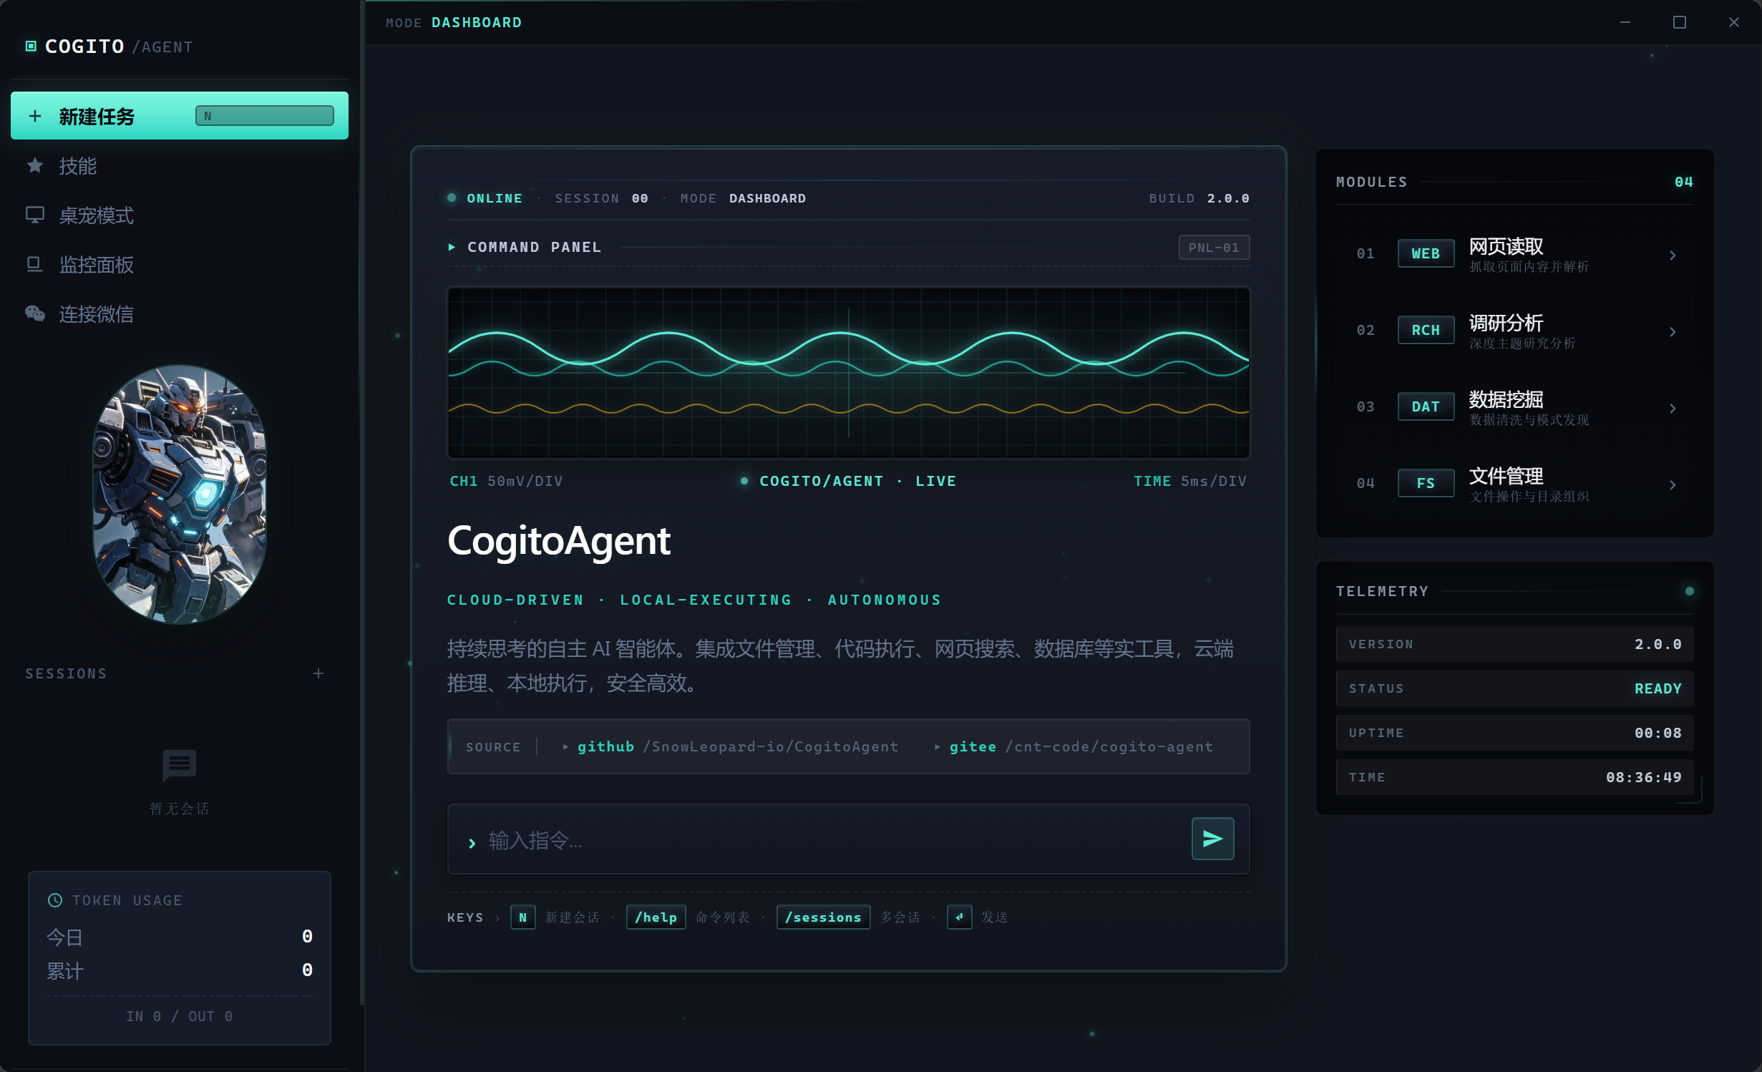1762x1072 pixels.
Task: Maximize the CogitoAgent window
Action: (1680, 22)
